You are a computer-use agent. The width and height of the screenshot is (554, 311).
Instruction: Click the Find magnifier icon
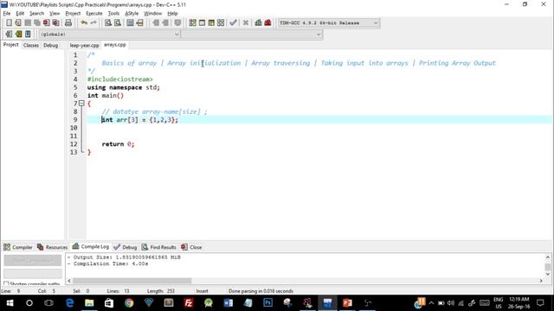click(108, 23)
